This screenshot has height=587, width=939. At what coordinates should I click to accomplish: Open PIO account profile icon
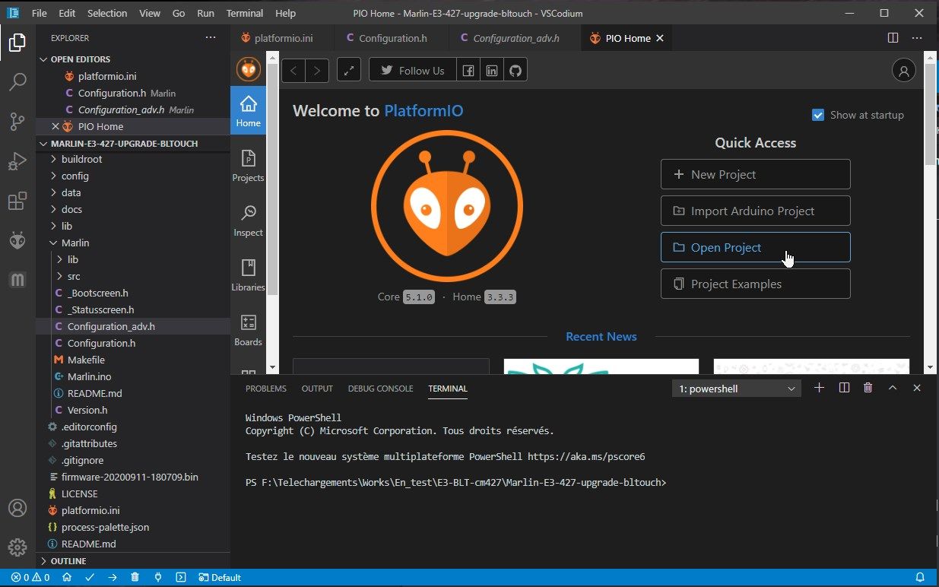(x=903, y=71)
